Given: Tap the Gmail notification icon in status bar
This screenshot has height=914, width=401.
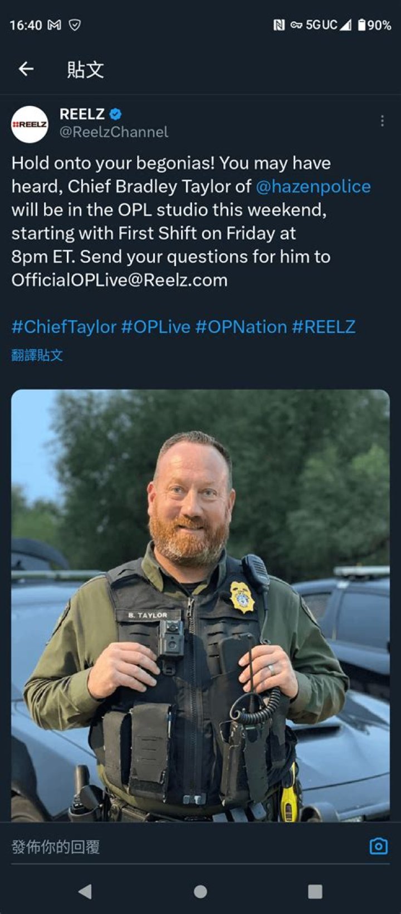Looking at the screenshot, I should tap(54, 25).
